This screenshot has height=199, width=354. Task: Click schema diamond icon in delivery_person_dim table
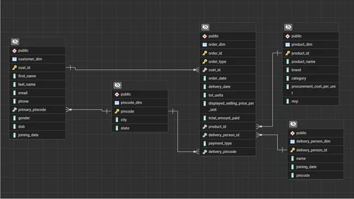coord(292,133)
